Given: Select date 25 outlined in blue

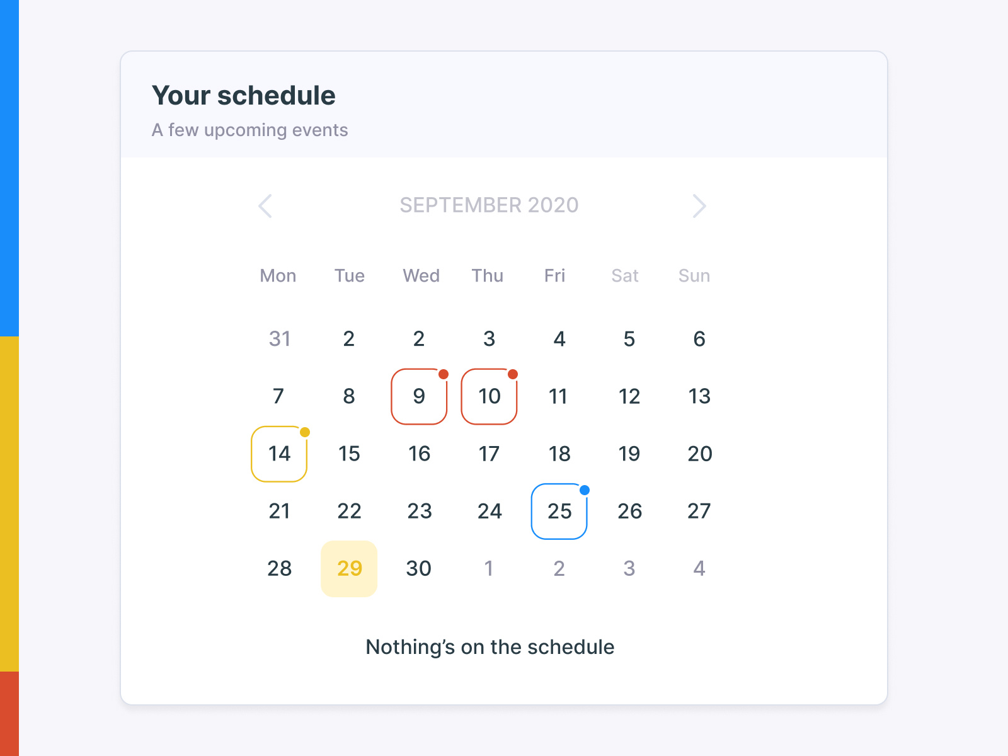Looking at the screenshot, I should 559,512.
